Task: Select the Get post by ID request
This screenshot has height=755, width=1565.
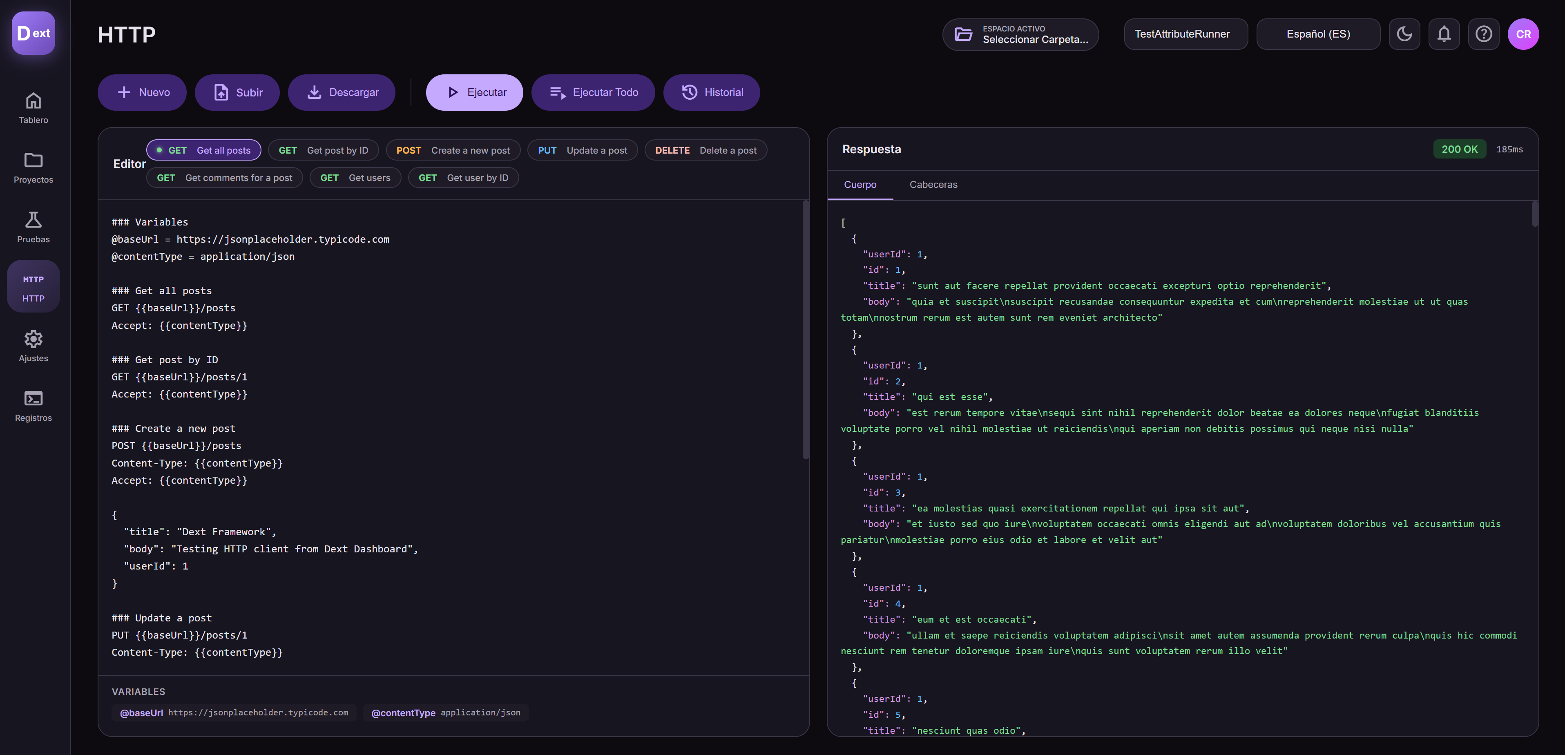Action: (x=323, y=150)
